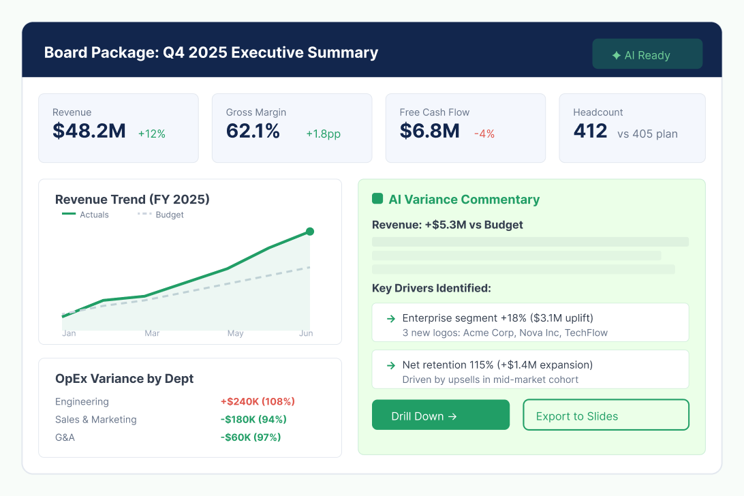
Task: Click the AI Ready sparkle icon
Action: (x=617, y=56)
